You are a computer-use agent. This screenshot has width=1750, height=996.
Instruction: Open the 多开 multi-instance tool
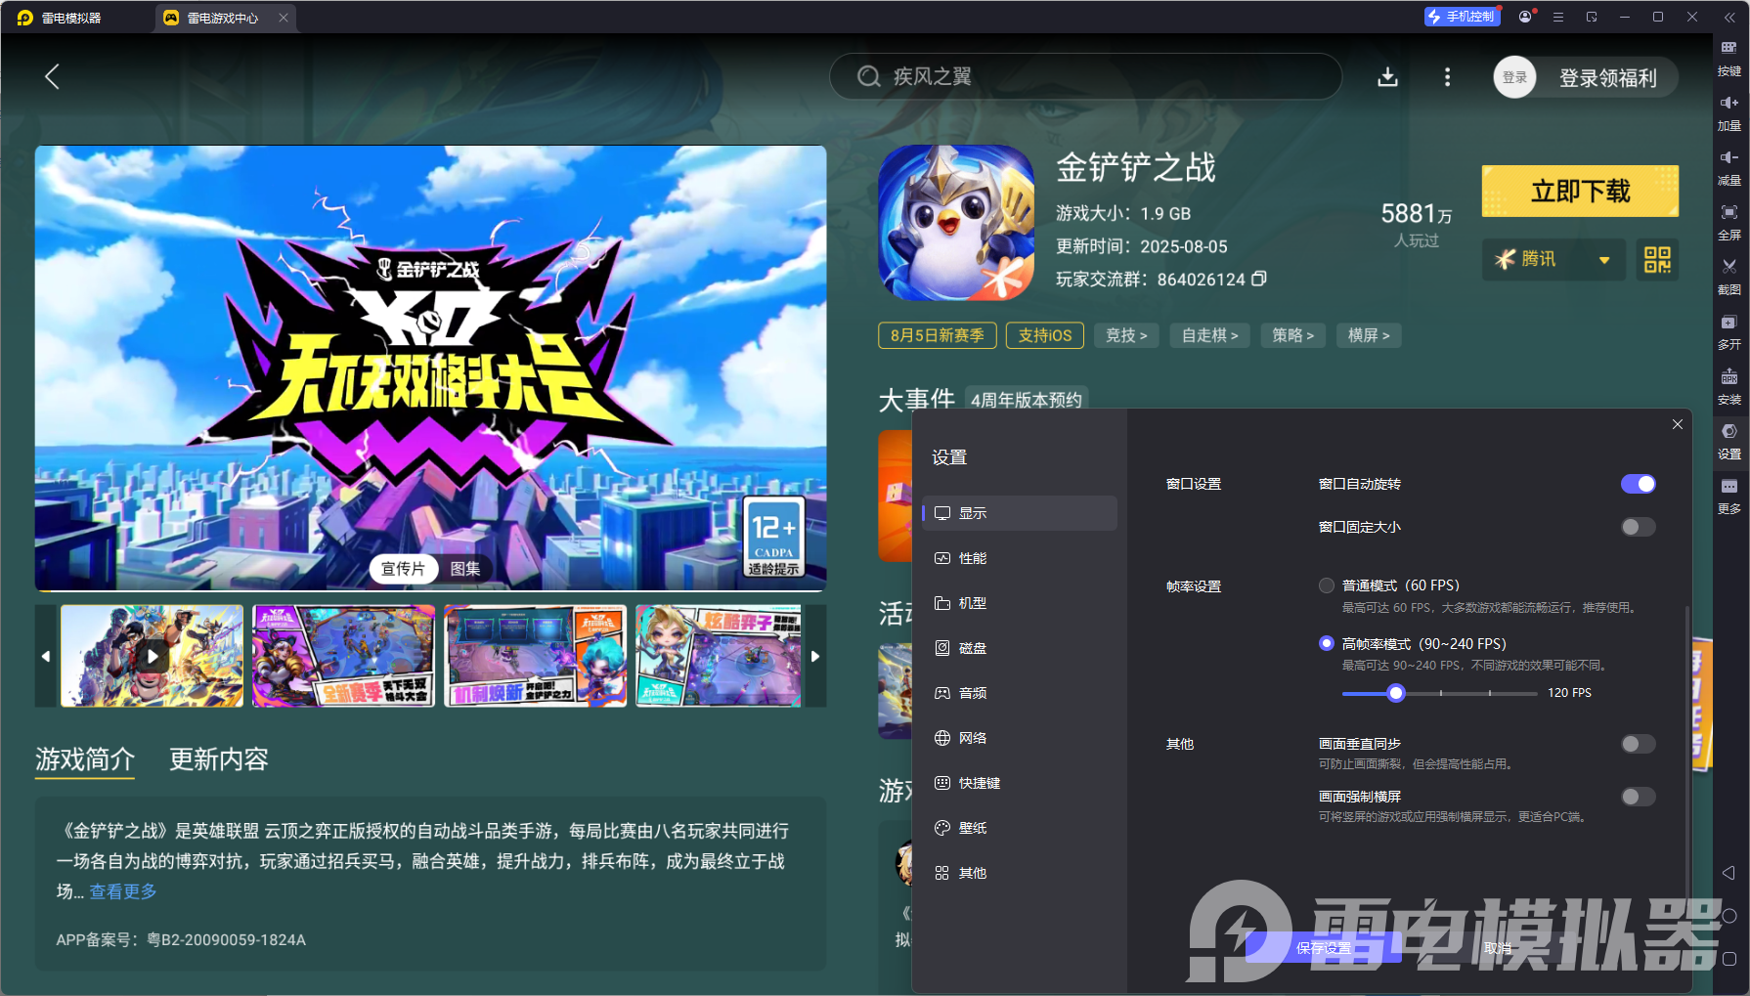(x=1729, y=331)
